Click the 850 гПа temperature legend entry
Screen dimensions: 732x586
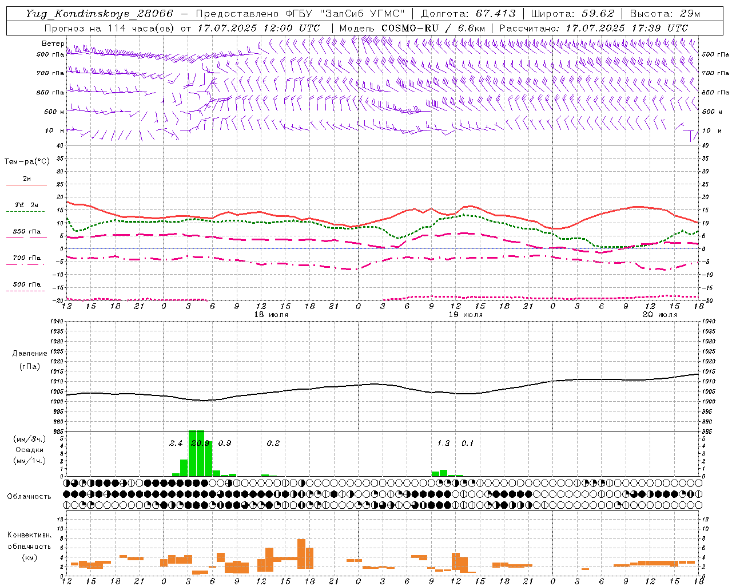(x=27, y=232)
